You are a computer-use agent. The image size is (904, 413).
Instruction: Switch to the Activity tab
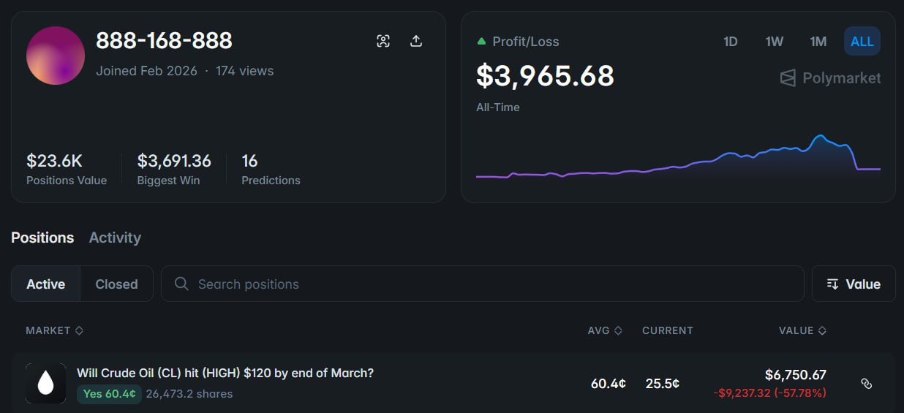click(x=115, y=238)
